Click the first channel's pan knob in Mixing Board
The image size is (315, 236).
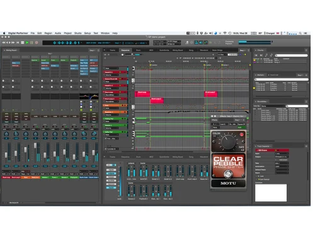point(6,134)
